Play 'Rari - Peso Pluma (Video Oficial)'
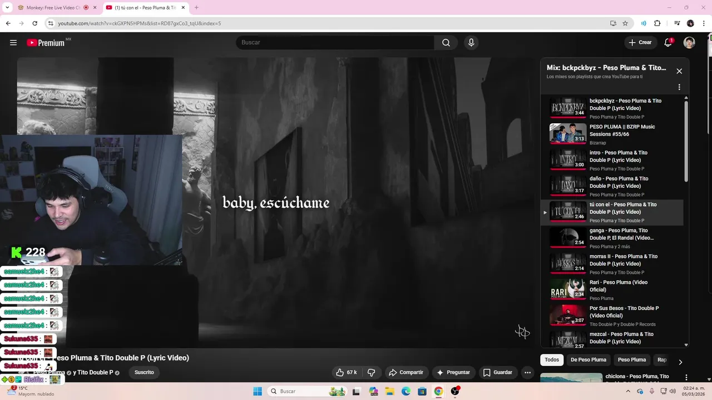The image size is (712, 400). [612, 289]
